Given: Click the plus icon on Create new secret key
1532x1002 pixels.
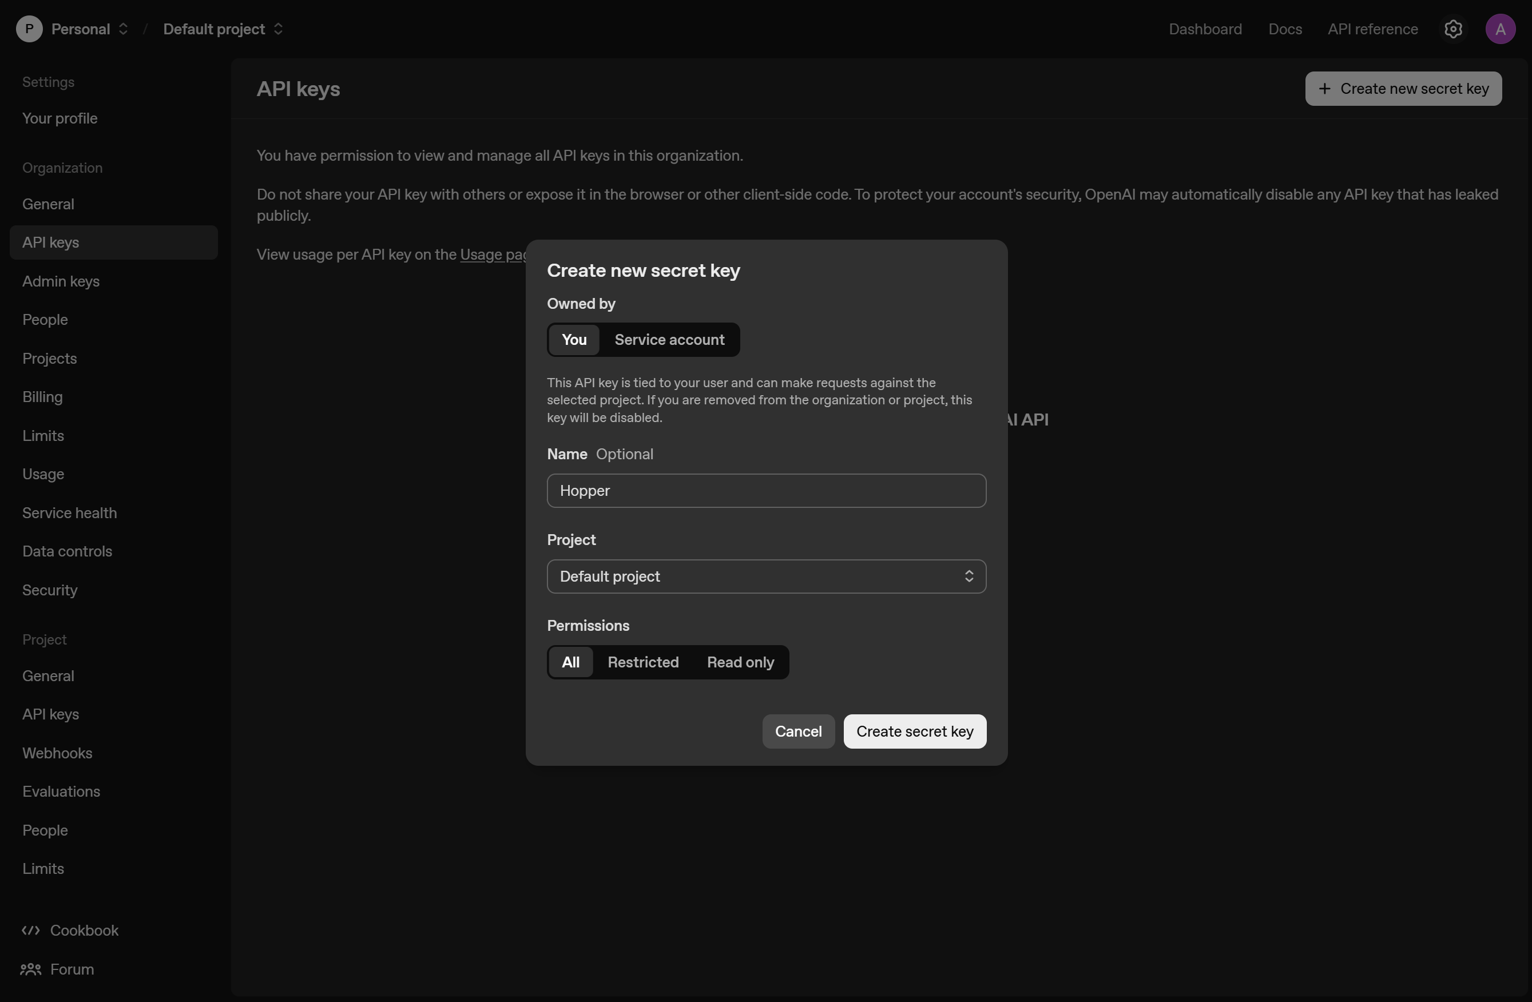Looking at the screenshot, I should coord(1326,89).
